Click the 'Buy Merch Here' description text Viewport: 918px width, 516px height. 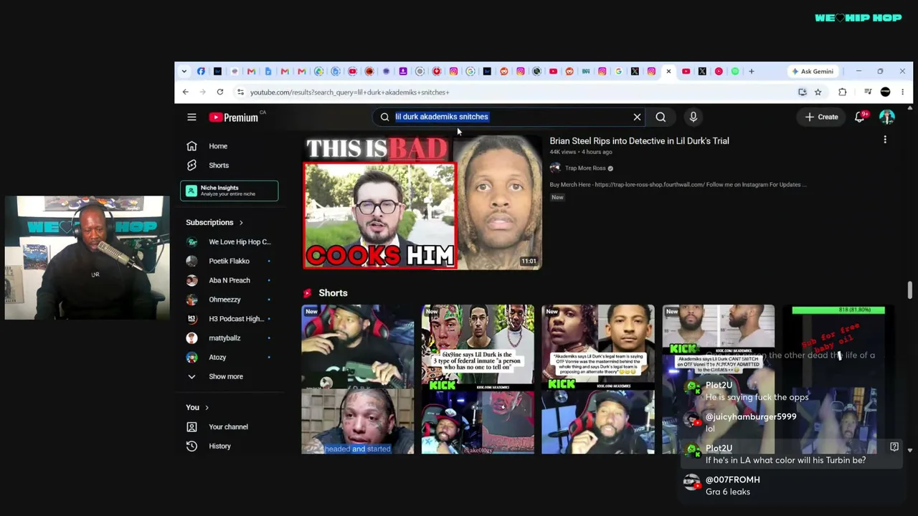coord(678,185)
